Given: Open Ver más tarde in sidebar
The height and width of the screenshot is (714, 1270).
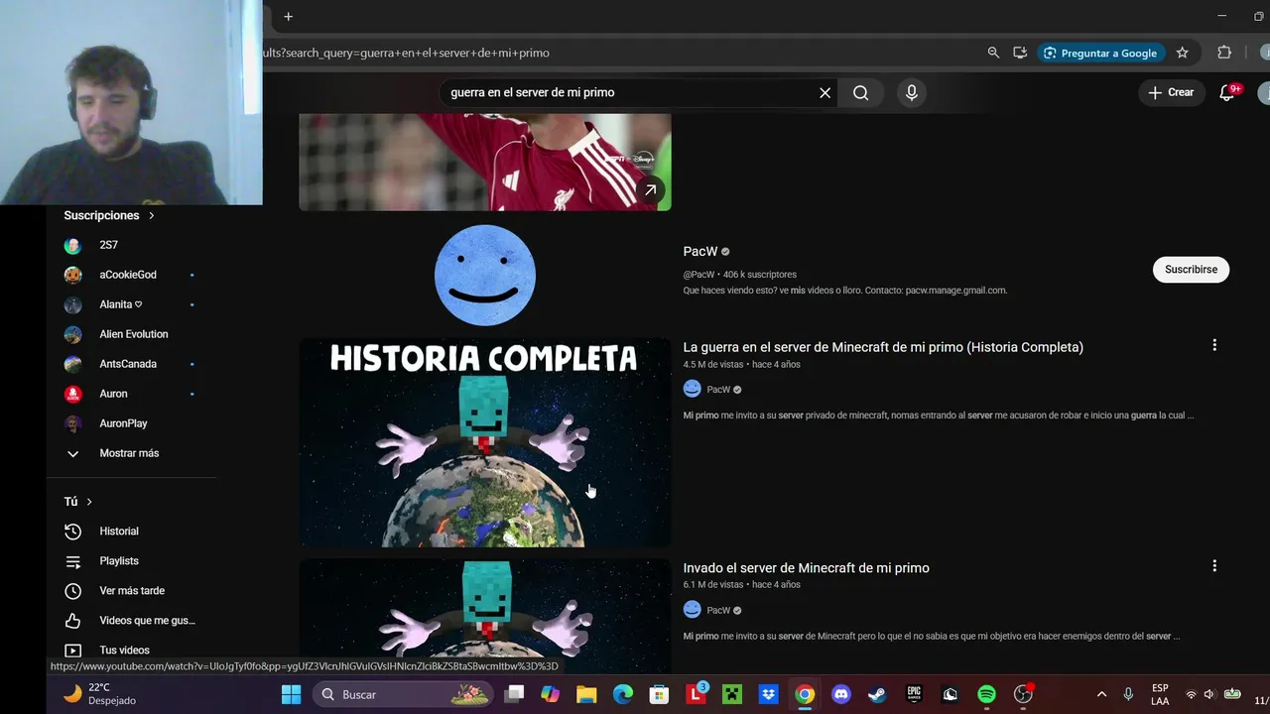Looking at the screenshot, I should (x=130, y=591).
